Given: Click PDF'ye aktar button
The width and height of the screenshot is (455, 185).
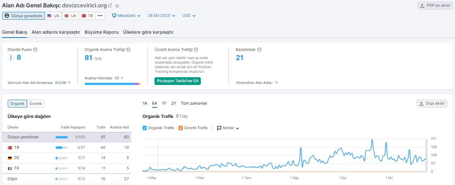Looking at the screenshot, I should tap(435, 6).
